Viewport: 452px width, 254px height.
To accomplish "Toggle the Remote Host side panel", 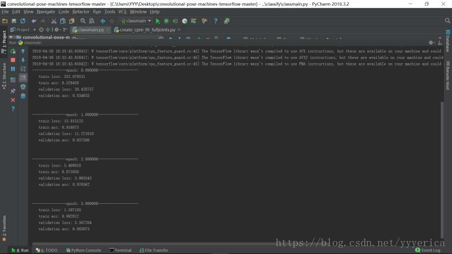I will tap(447, 76).
